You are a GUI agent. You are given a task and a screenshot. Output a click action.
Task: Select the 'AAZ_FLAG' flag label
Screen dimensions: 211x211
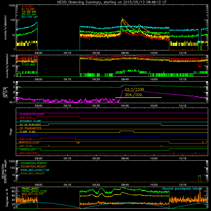26,146
